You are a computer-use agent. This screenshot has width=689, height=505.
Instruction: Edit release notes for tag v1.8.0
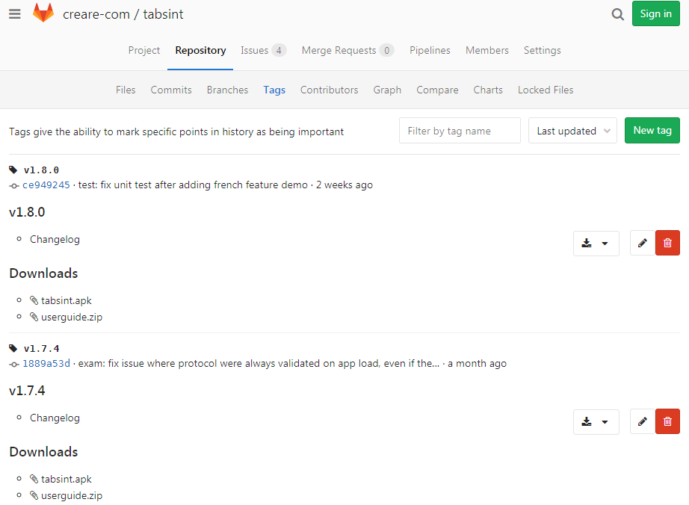click(642, 243)
